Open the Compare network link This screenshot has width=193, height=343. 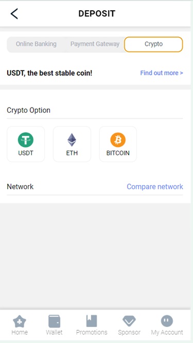[x=155, y=187]
